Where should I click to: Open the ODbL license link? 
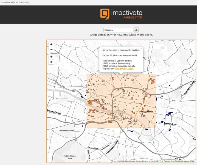point(192,161)
